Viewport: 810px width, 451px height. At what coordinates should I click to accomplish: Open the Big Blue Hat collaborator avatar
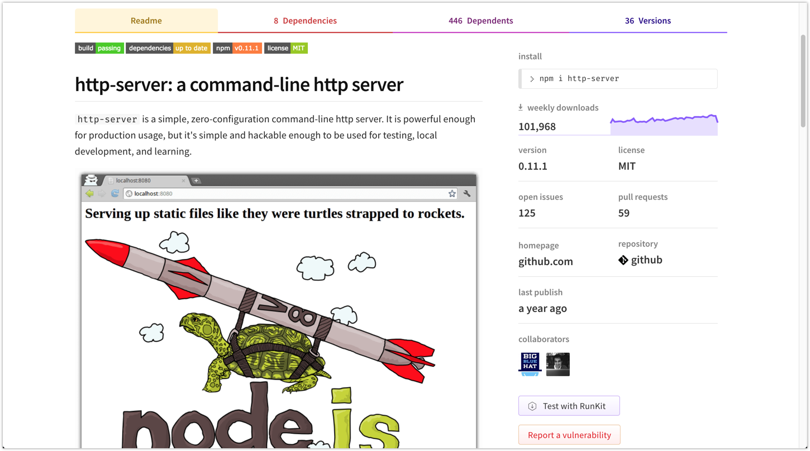coord(530,364)
